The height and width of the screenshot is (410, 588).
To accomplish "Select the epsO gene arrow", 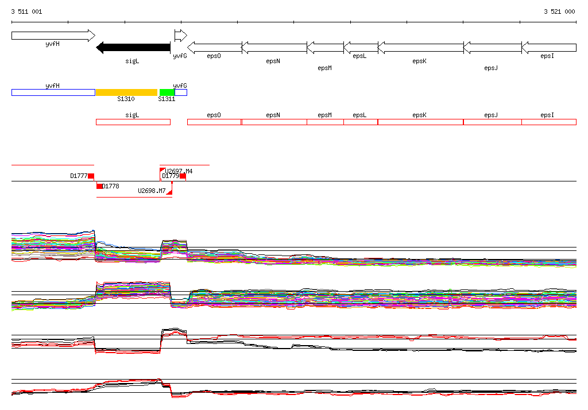I will pos(214,48).
